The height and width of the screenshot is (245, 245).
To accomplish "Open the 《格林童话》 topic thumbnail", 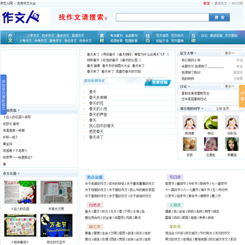I will tap(20, 225).
